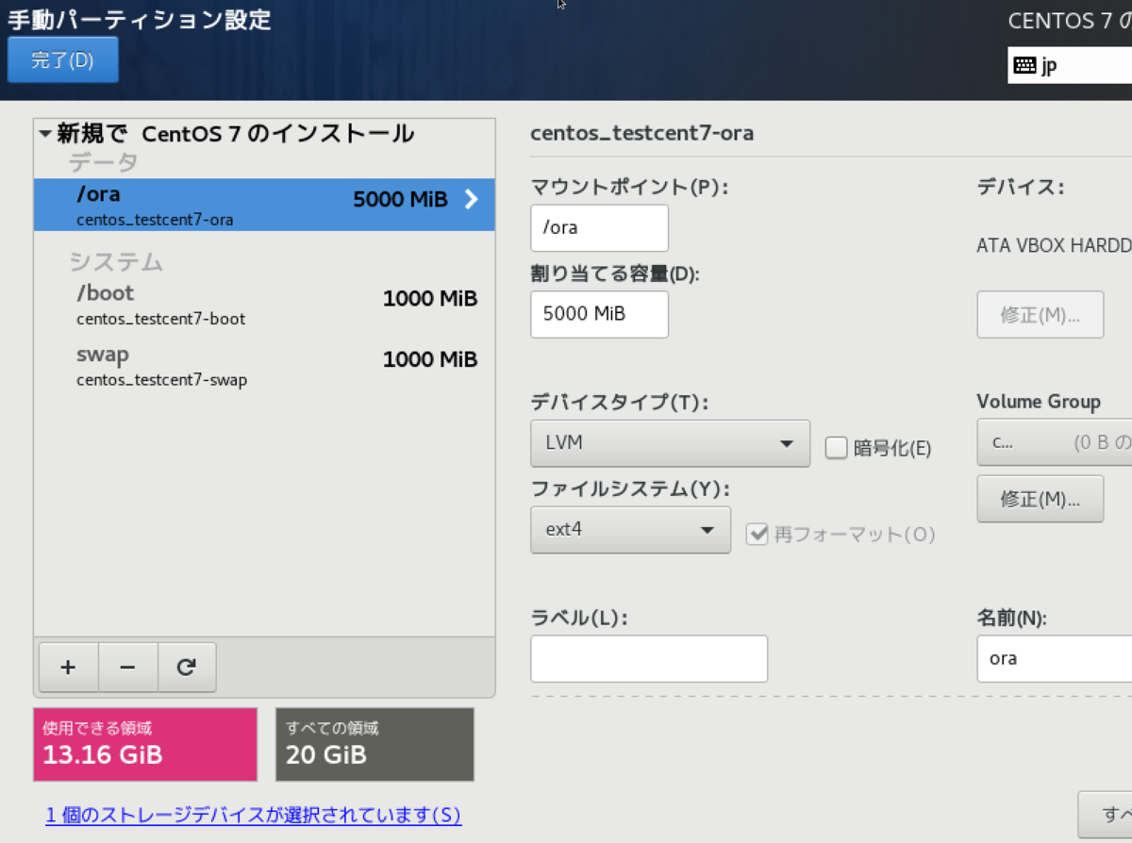This screenshot has height=843, width=1132.
Task: Click the すべての領域 20 GiB box
Action: coord(375,744)
